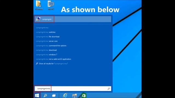Viewport: 175px width, 98px height.
Task: Select compmgmt.msc command line options suggestion
Action: [51, 46]
